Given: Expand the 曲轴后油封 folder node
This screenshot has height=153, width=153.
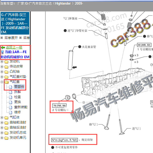Looking at the screenshot, I should [2, 128].
